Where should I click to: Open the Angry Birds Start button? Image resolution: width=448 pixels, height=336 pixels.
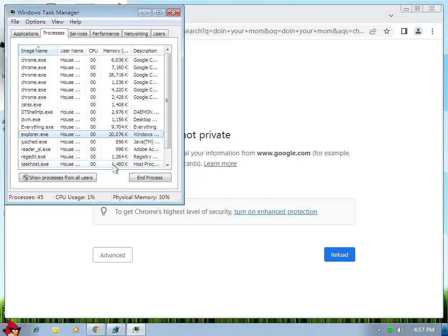[x=13, y=329]
